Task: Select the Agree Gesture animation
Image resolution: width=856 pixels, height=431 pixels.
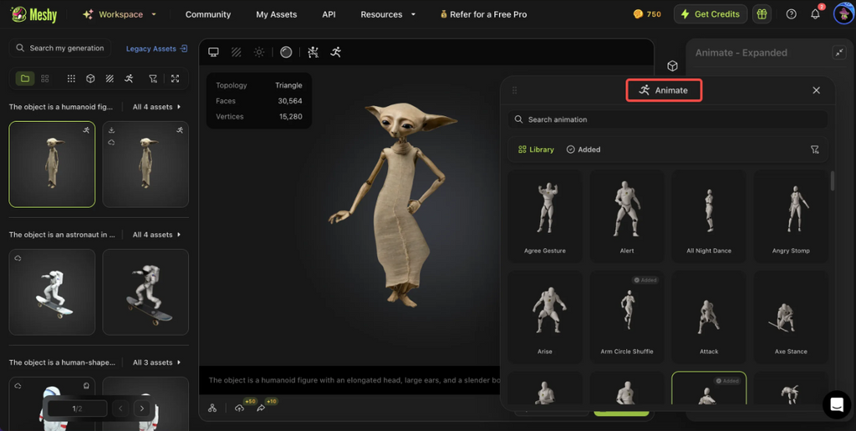Action: coord(545,216)
